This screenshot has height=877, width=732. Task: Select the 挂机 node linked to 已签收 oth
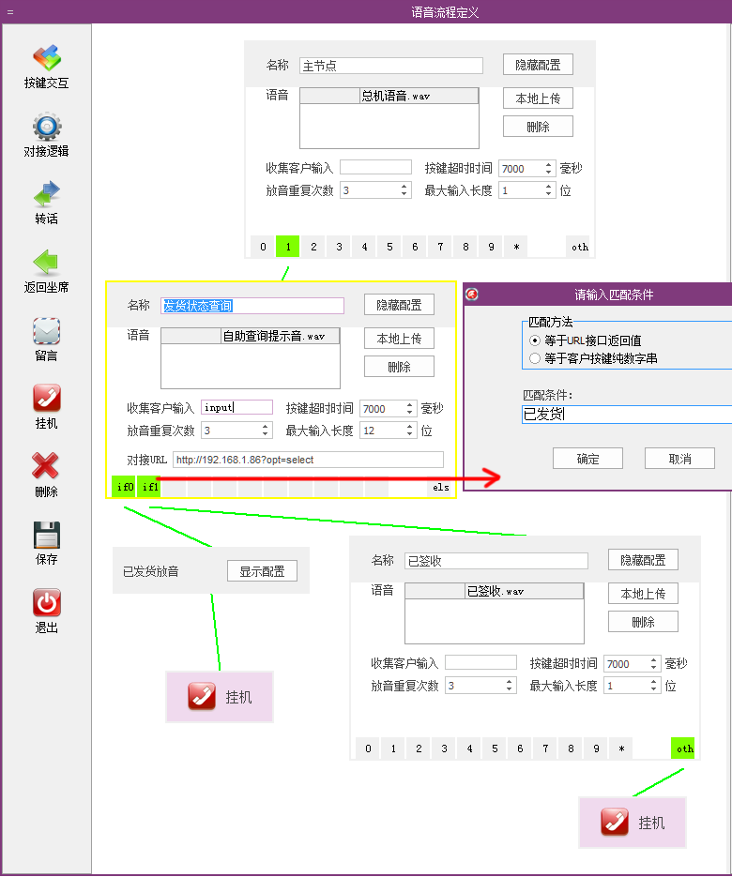pos(633,823)
